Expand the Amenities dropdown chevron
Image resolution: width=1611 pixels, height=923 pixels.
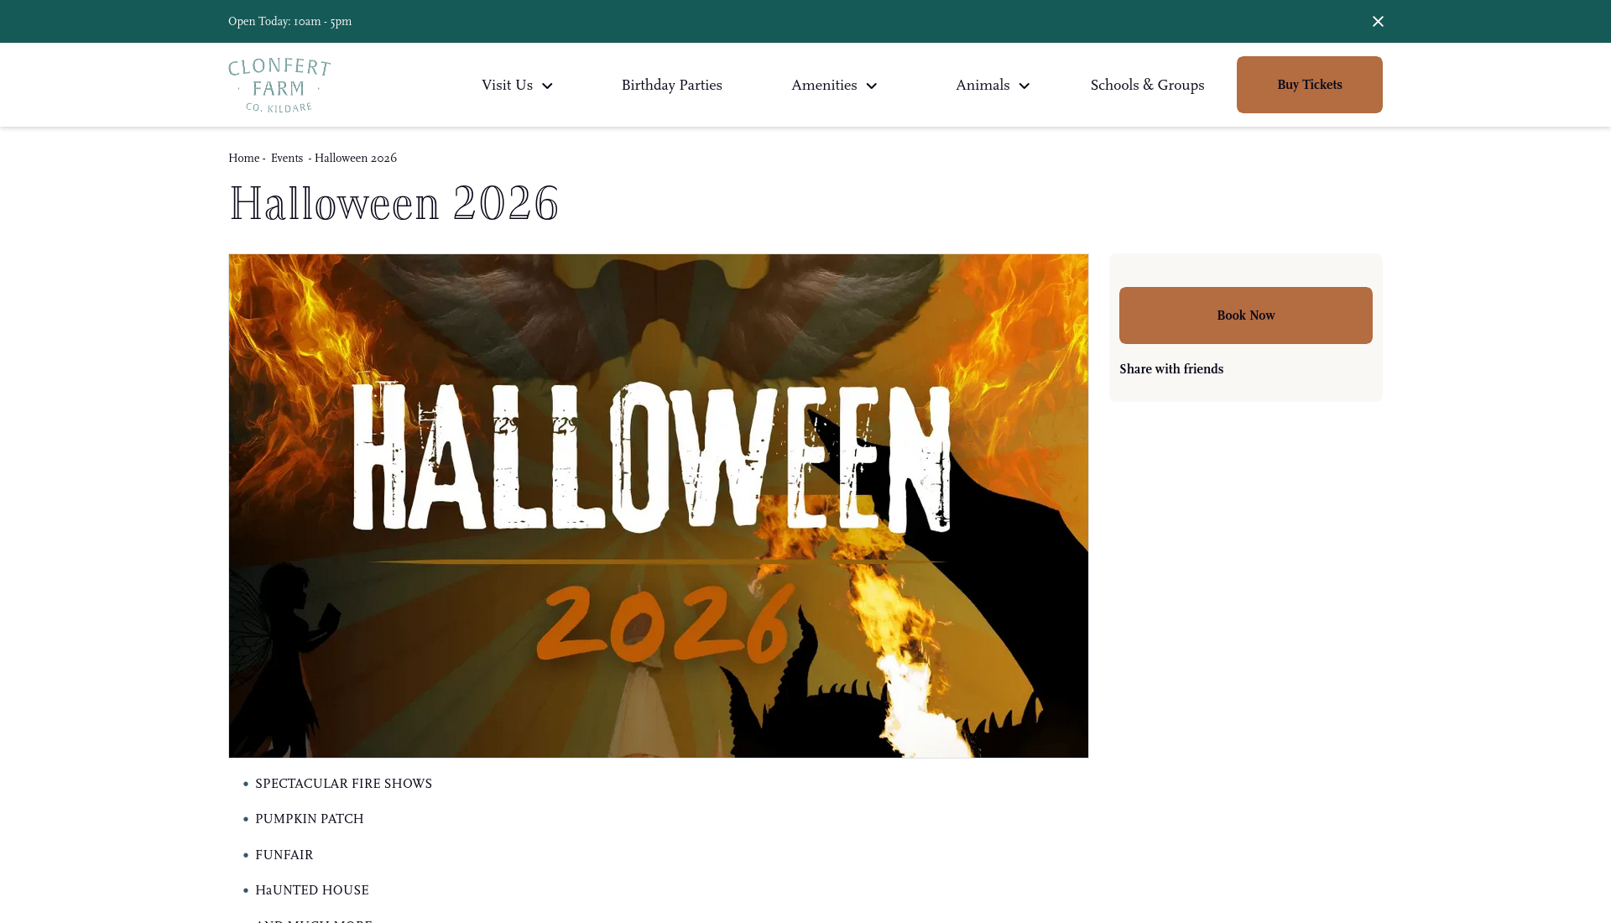872,86
